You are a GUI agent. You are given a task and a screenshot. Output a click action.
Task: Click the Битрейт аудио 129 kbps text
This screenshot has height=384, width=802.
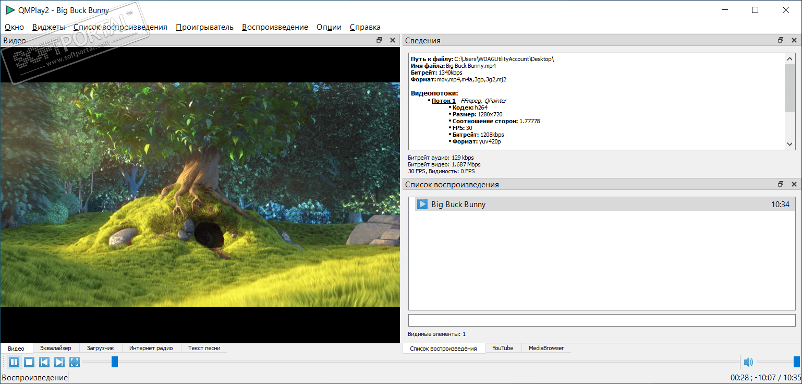point(441,158)
